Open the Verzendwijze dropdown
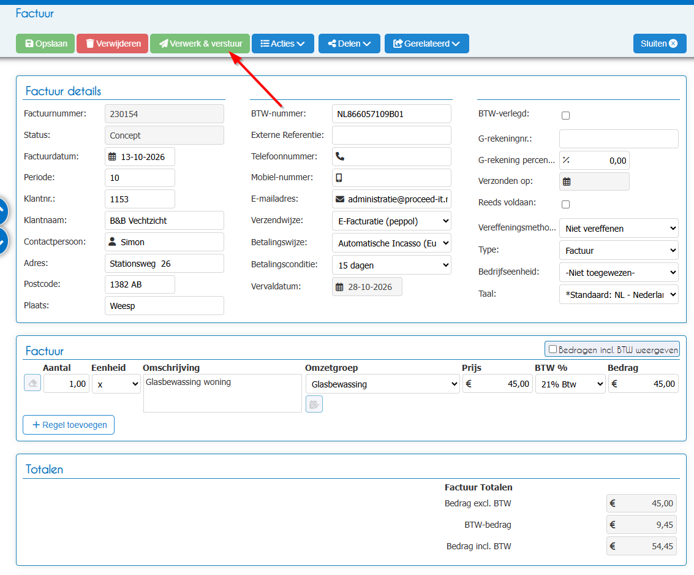The image size is (694, 575). 391,221
